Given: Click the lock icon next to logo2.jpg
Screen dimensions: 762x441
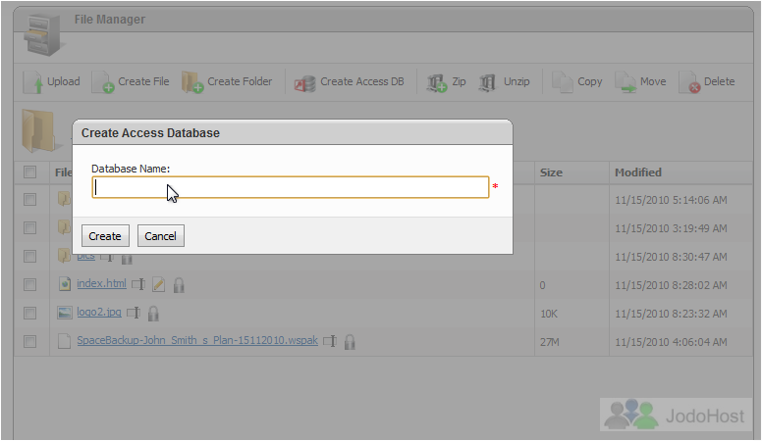Looking at the screenshot, I should click(x=153, y=314).
